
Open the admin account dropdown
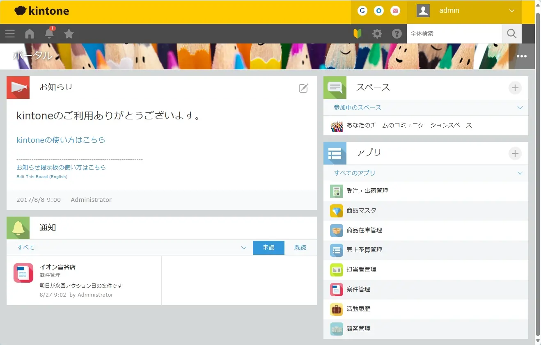[x=464, y=11]
